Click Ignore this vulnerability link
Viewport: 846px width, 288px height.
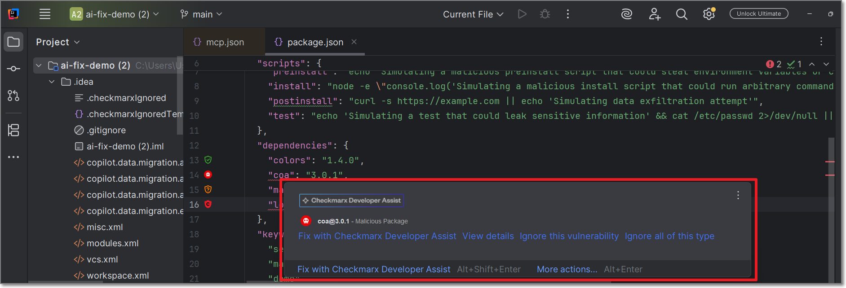click(x=569, y=236)
